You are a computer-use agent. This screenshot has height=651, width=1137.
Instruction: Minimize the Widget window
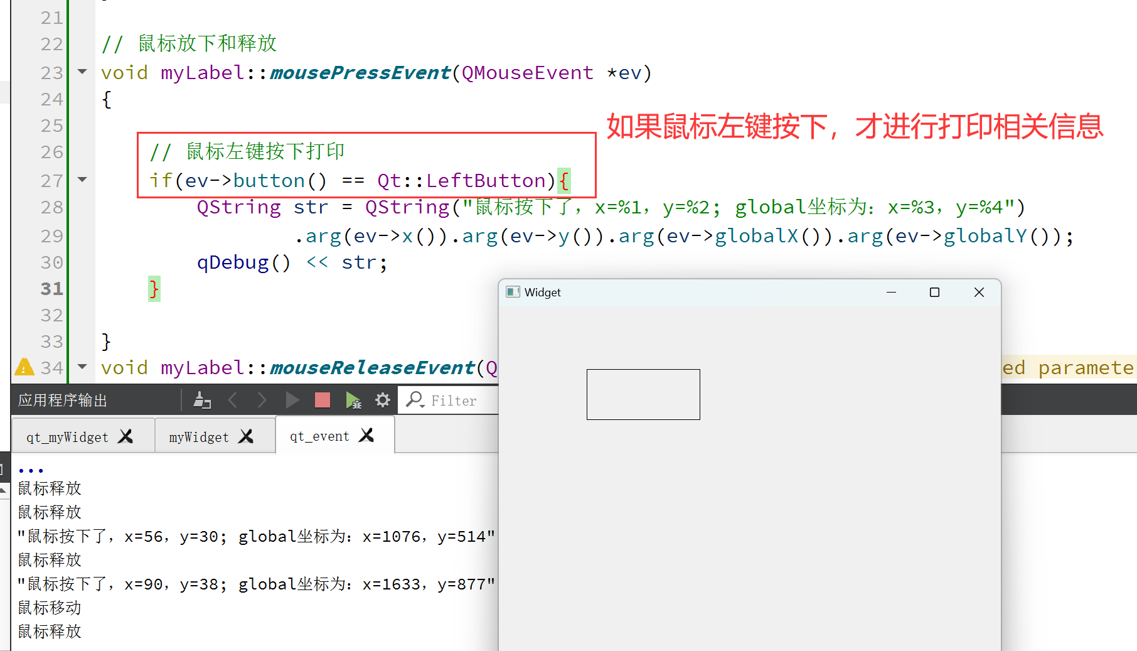[891, 293]
